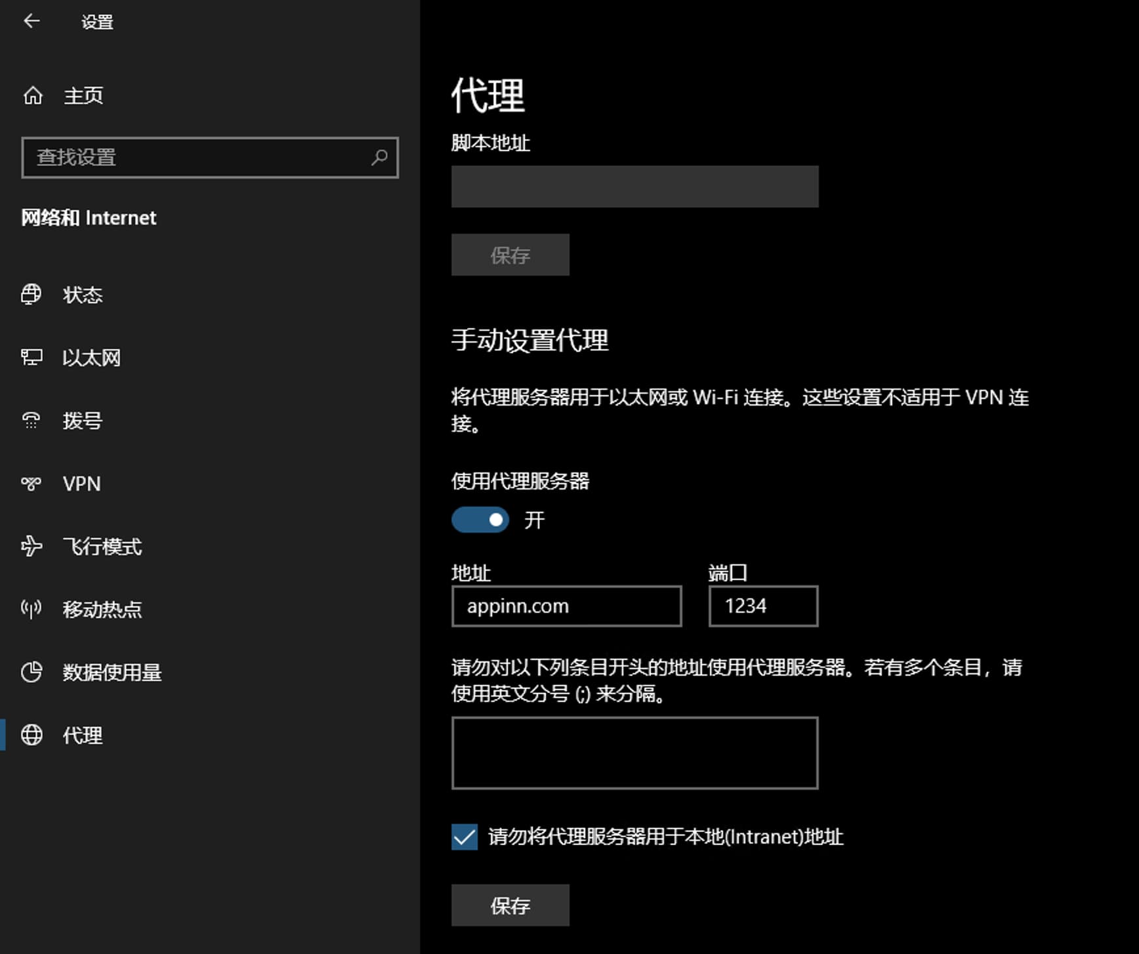Open the 状态 settings page
Viewport: 1139px width, 954px height.
pos(210,295)
